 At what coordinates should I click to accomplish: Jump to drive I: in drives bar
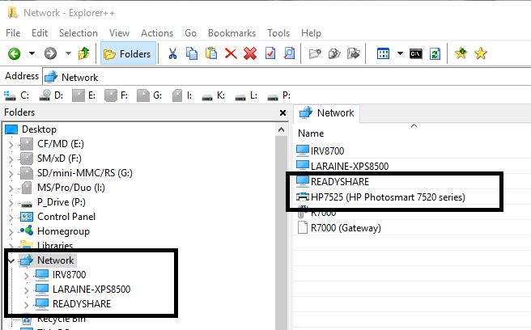pyautogui.click(x=182, y=95)
